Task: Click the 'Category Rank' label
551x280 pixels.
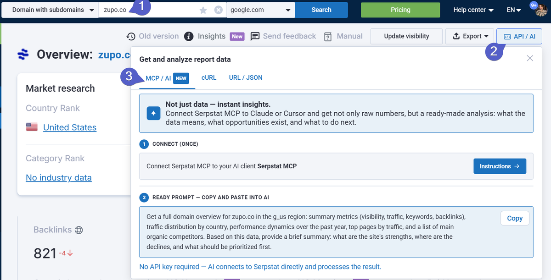Action: point(55,159)
